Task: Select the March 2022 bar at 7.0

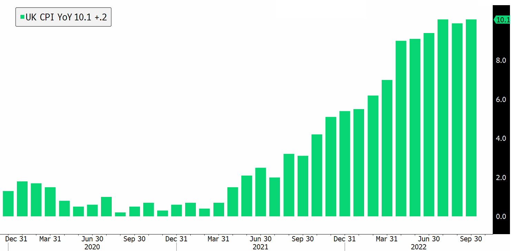Action: [387, 148]
